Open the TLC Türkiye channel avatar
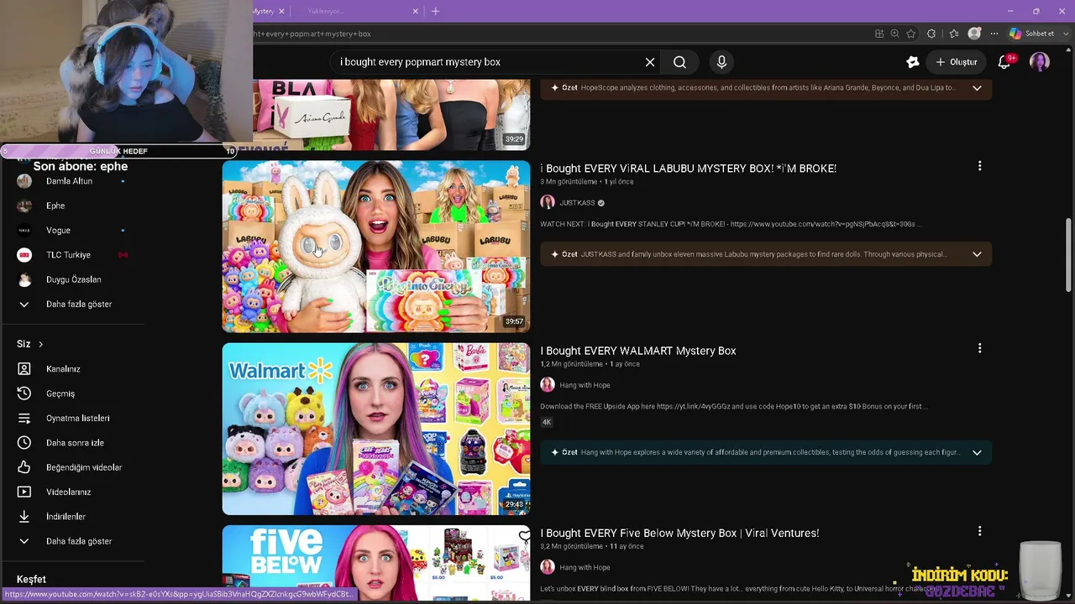 coord(24,255)
